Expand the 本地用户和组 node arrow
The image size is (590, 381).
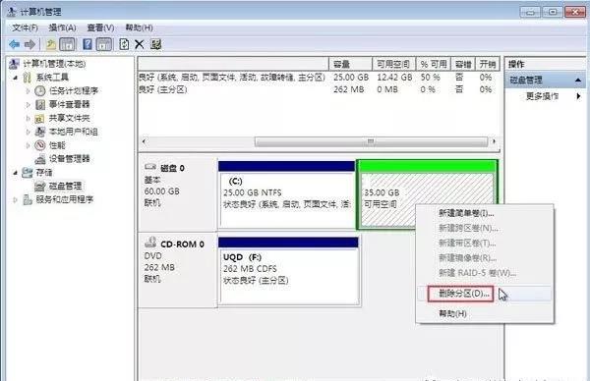click(x=28, y=132)
